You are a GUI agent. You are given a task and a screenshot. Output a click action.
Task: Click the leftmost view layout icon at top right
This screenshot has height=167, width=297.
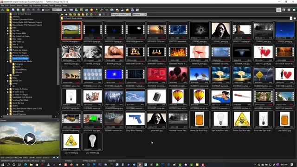(278, 10)
